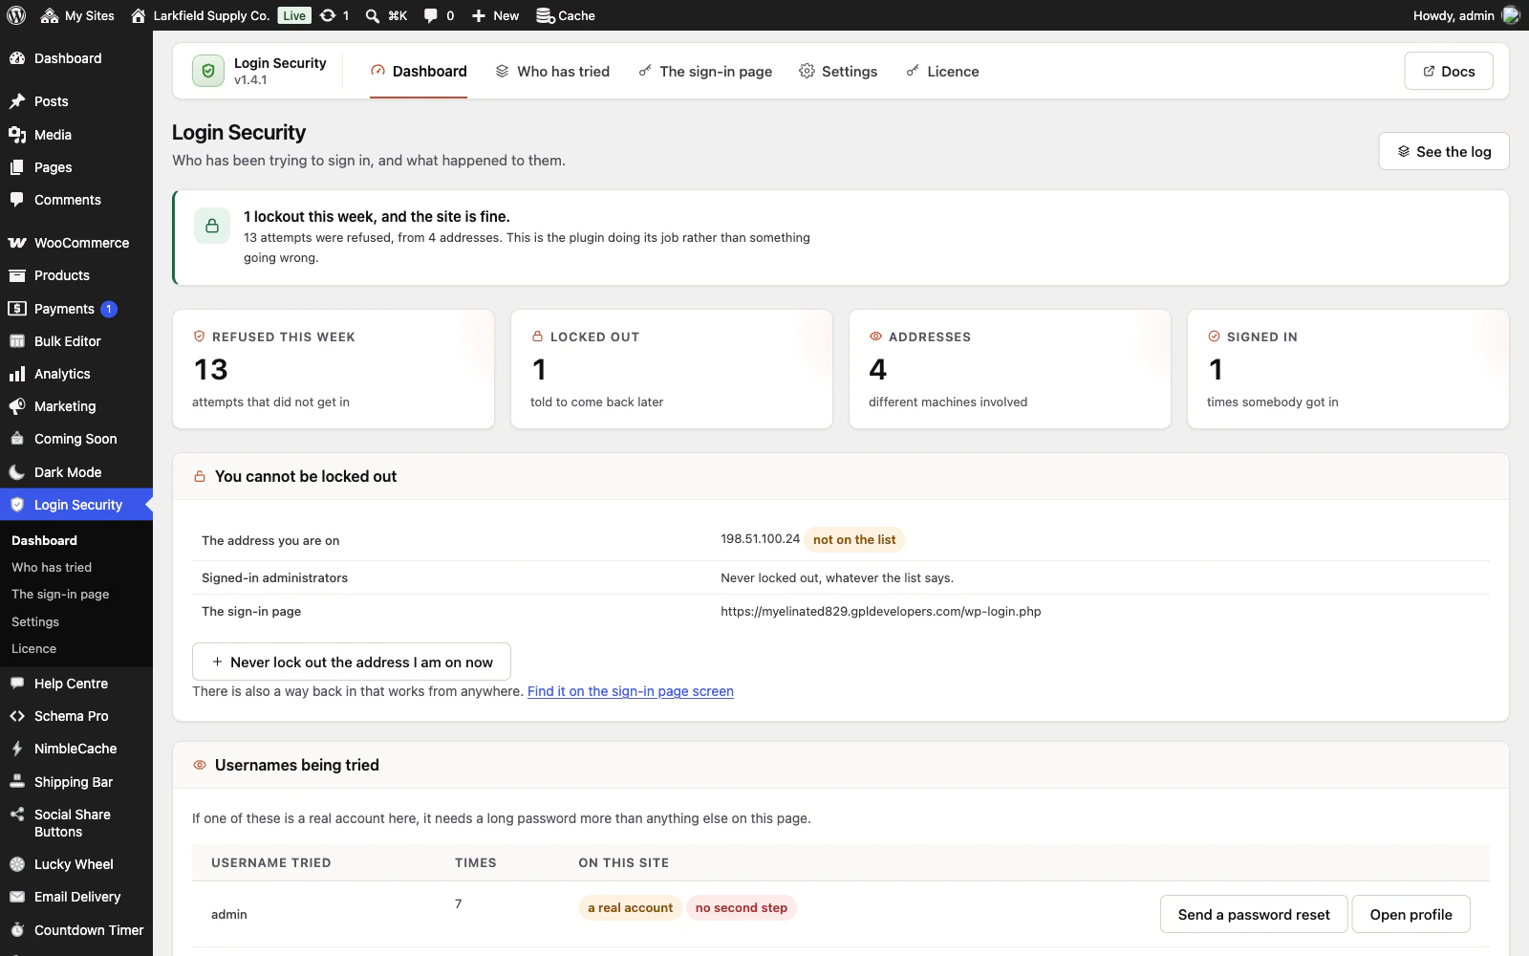Follow Find it on the sign-in page link
Screen dimensions: 1529x956
click(631, 691)
